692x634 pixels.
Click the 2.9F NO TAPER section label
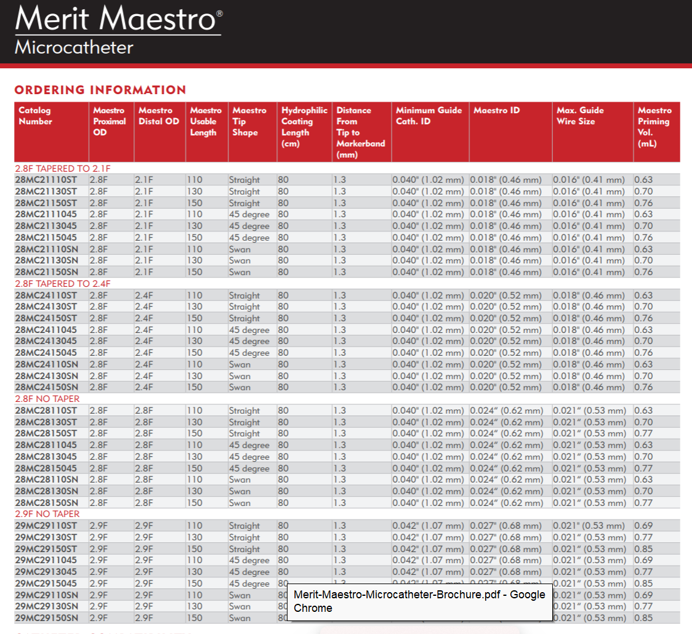coord(47,514)
